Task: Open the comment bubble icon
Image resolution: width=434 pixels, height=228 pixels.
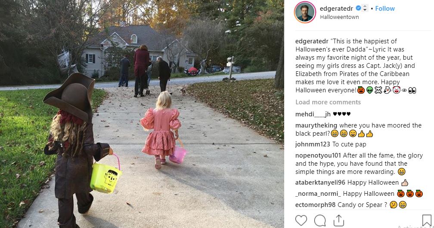Action: click(x=320, y=221)
